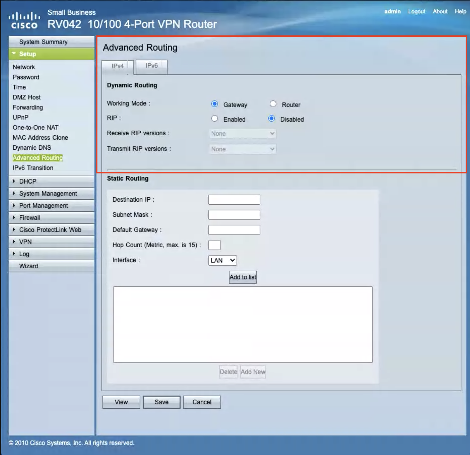Screen dimensions: 470x455
Task: Click the Static Routing section heading
Action: pos(127,178)
